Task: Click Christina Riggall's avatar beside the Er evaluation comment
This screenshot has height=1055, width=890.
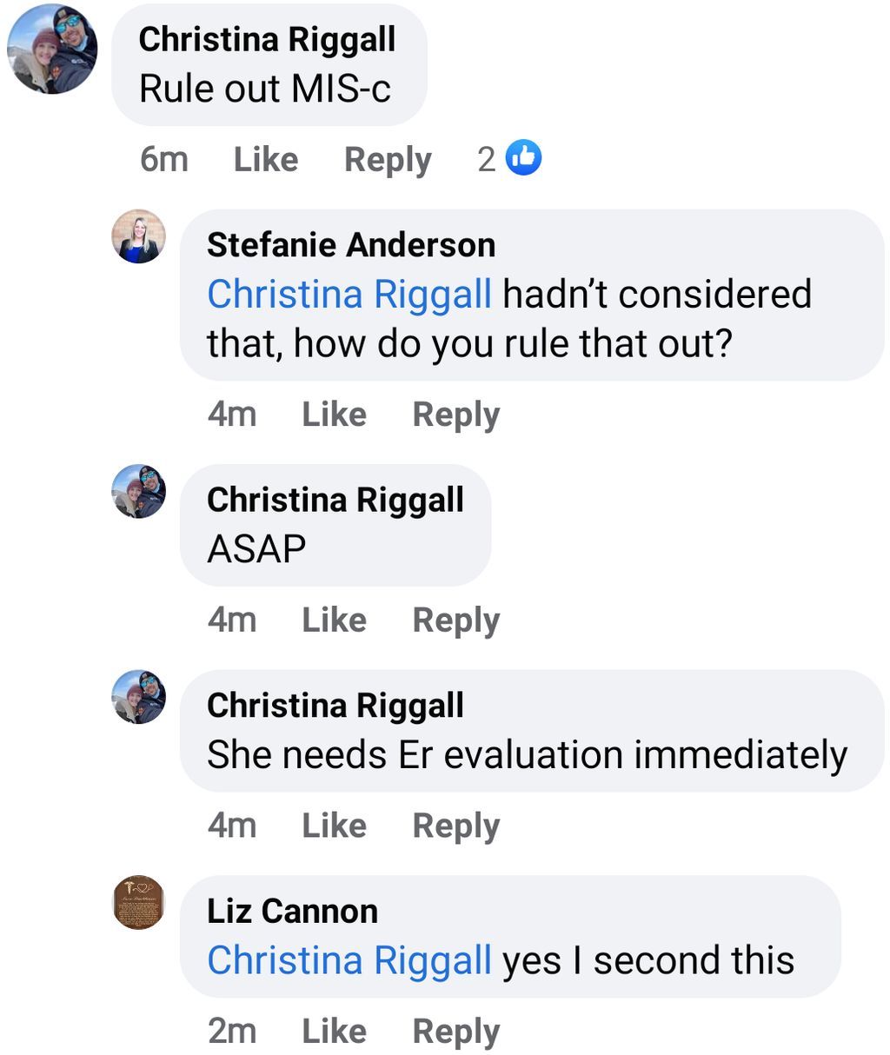Action: click(139, 697)
